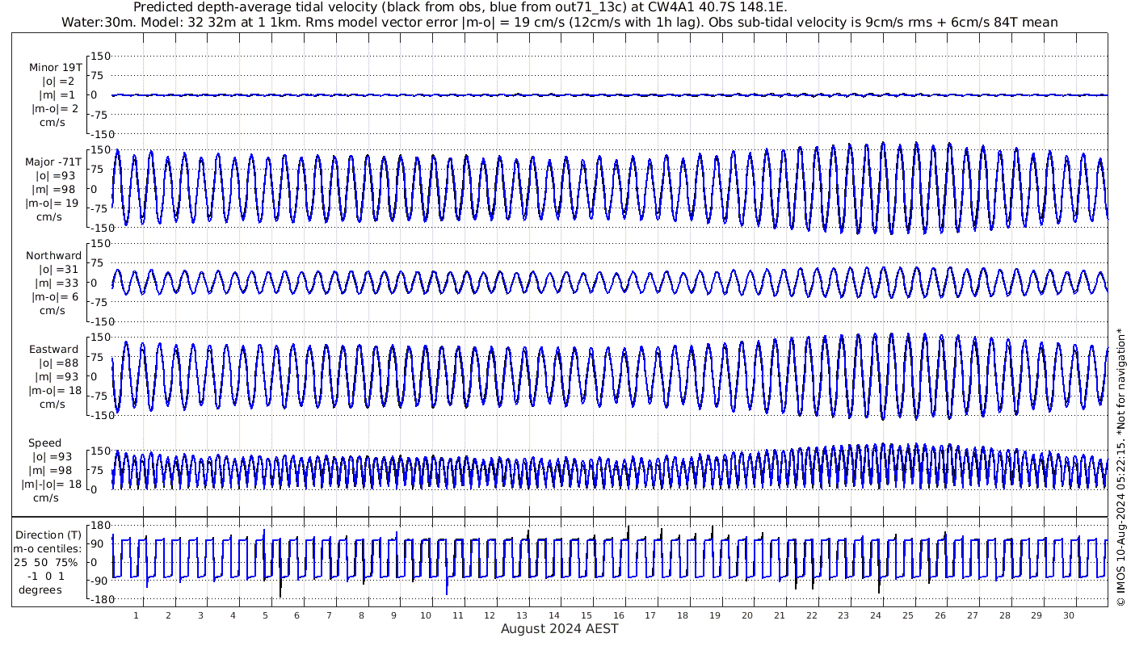Click day 1 on the date axis

pos(137,615)
